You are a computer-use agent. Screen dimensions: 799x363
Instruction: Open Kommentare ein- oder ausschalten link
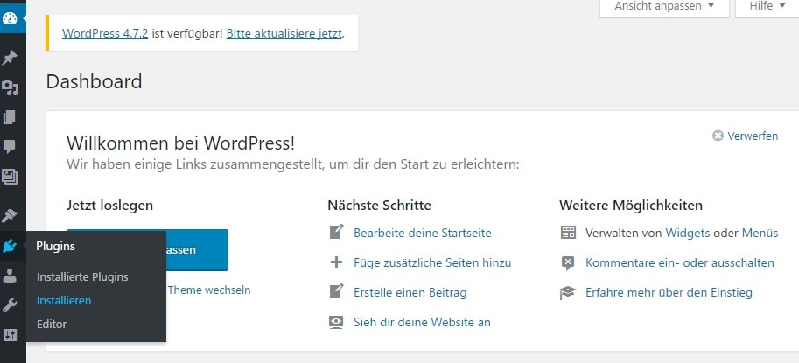(680, 262)
